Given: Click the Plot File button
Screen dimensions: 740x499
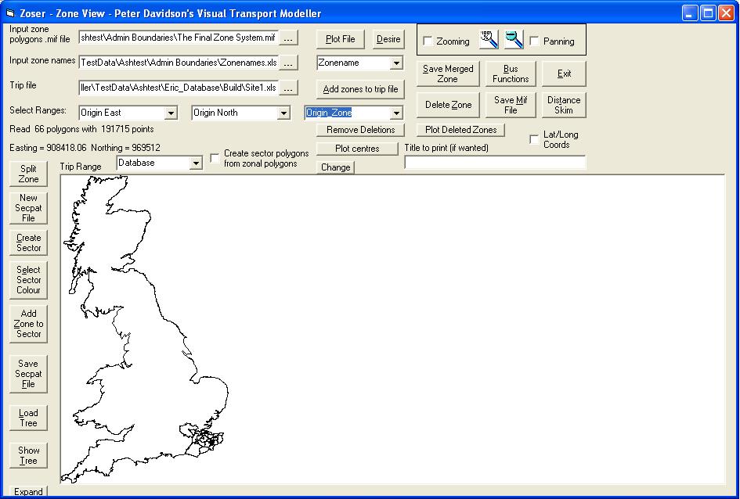Looking at the screenshot, I should [x=341, y=39].
